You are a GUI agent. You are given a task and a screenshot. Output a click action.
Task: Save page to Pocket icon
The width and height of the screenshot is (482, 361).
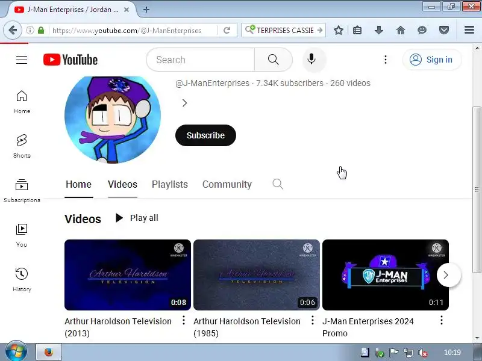click(444, 31)
